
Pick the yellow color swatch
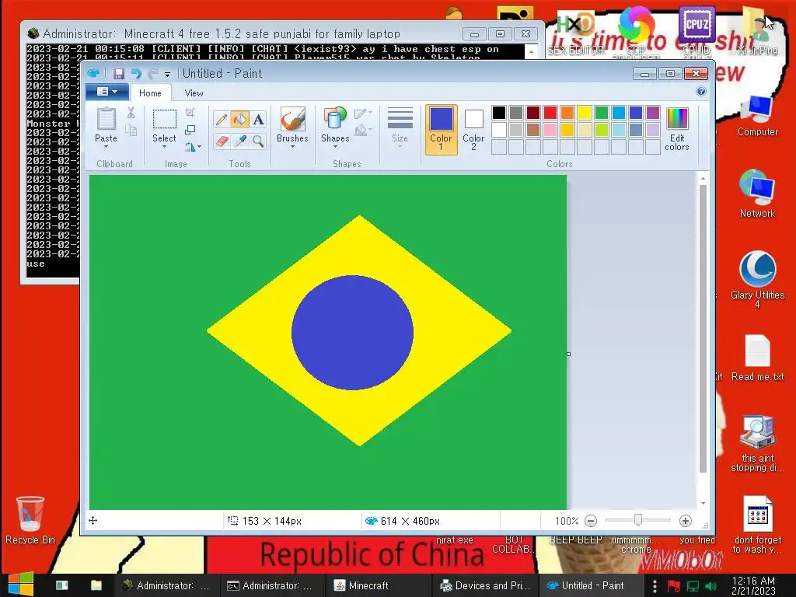[x=585, y=112]
